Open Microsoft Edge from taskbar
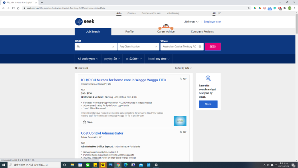 (126, 165)
